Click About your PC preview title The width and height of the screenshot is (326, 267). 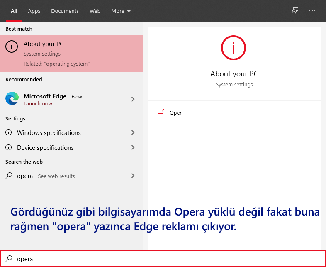point(234,74)
